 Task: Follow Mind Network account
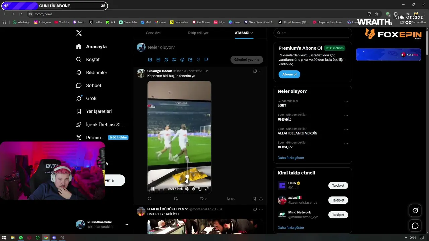point(338,215)
